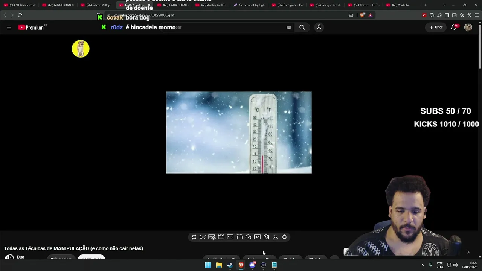Screen dimensions: 482x271
Task: Switch to the "Cazuza" tab
Action: pos(364,5)
